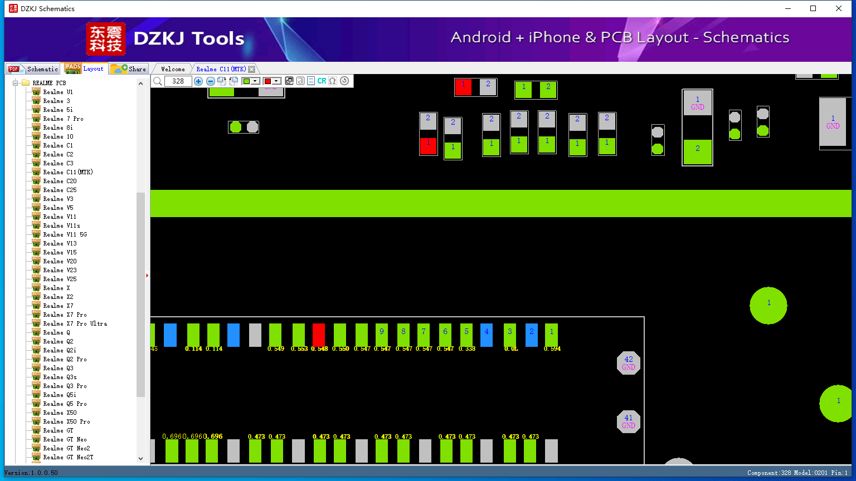Collapse the REALME PCB tree node
This screenshot has height=481, width=856.
click(x=16, y=83)
